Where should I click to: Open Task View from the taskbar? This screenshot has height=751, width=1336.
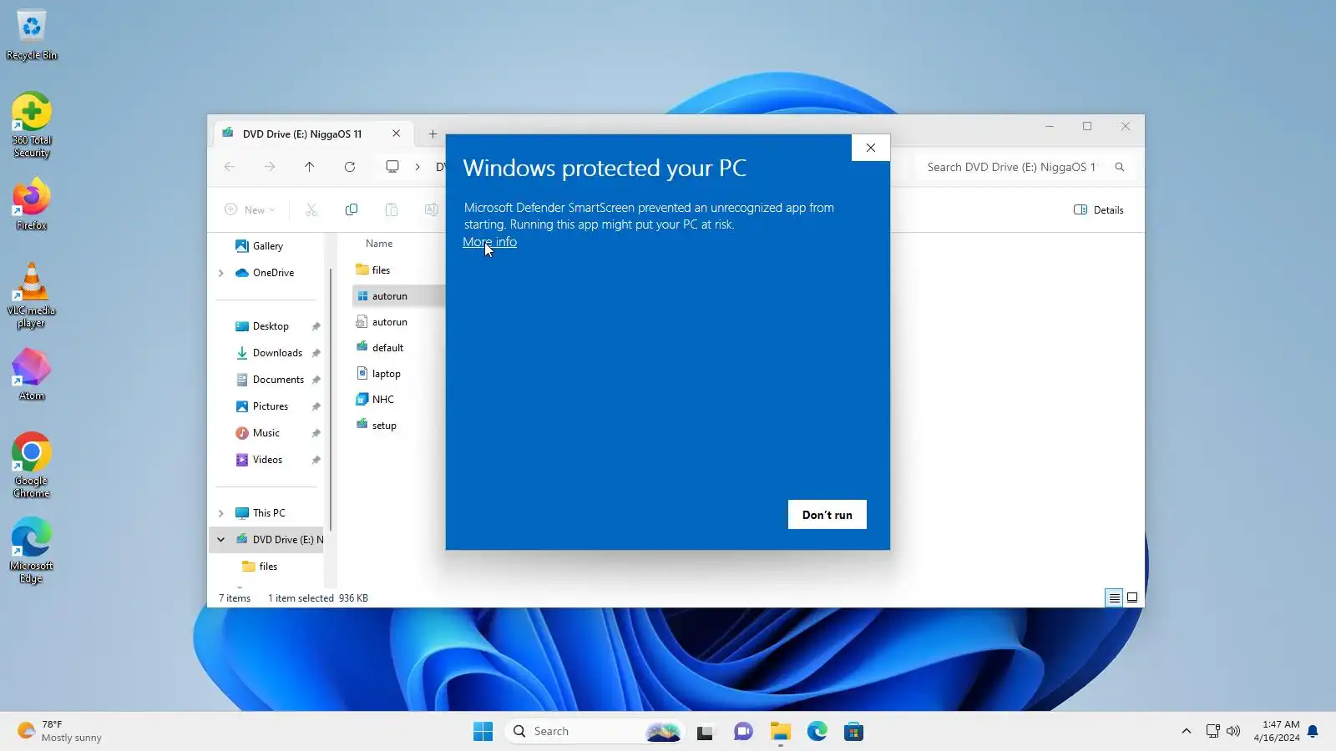click(x=705, y=732)
